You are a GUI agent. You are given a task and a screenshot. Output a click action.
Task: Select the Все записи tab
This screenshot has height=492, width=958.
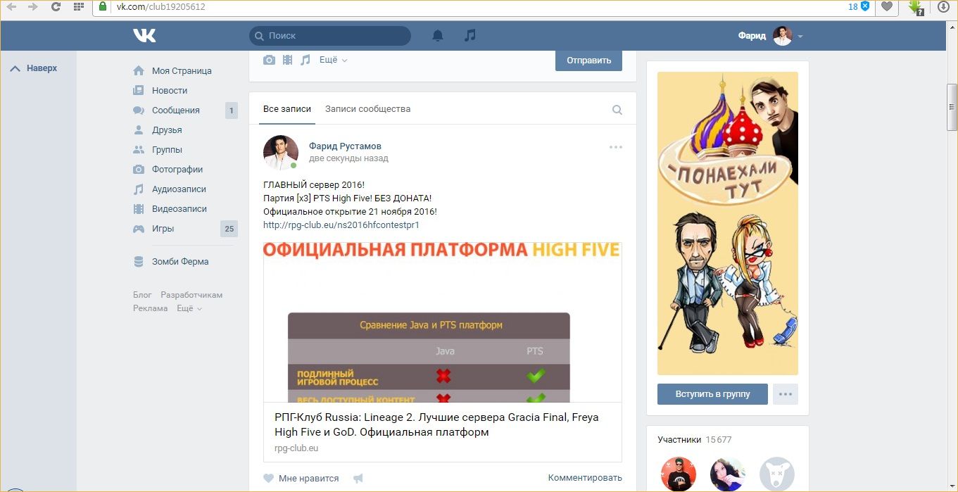(x=286, y=109)
